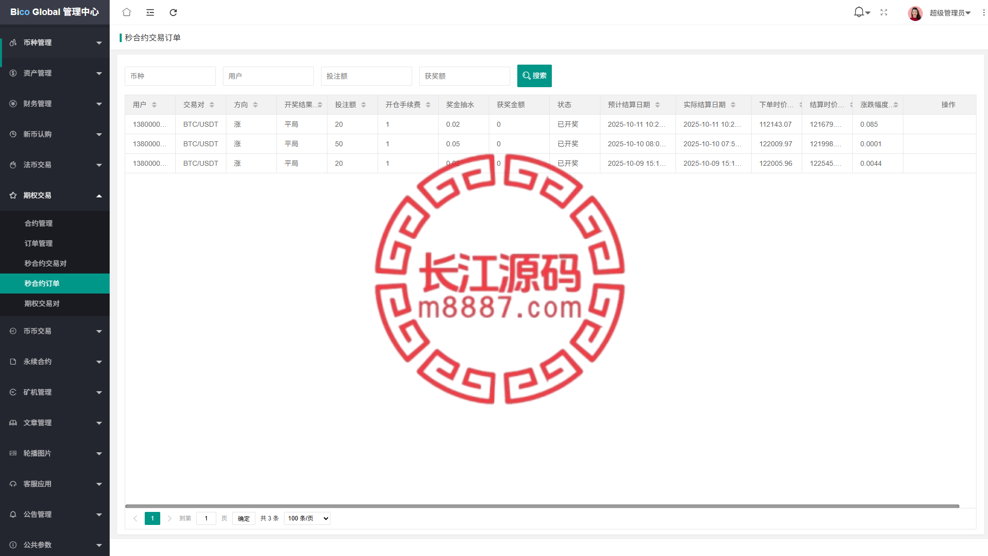Click the 资产管理 sidebar icon

click(x=13, y=73)
